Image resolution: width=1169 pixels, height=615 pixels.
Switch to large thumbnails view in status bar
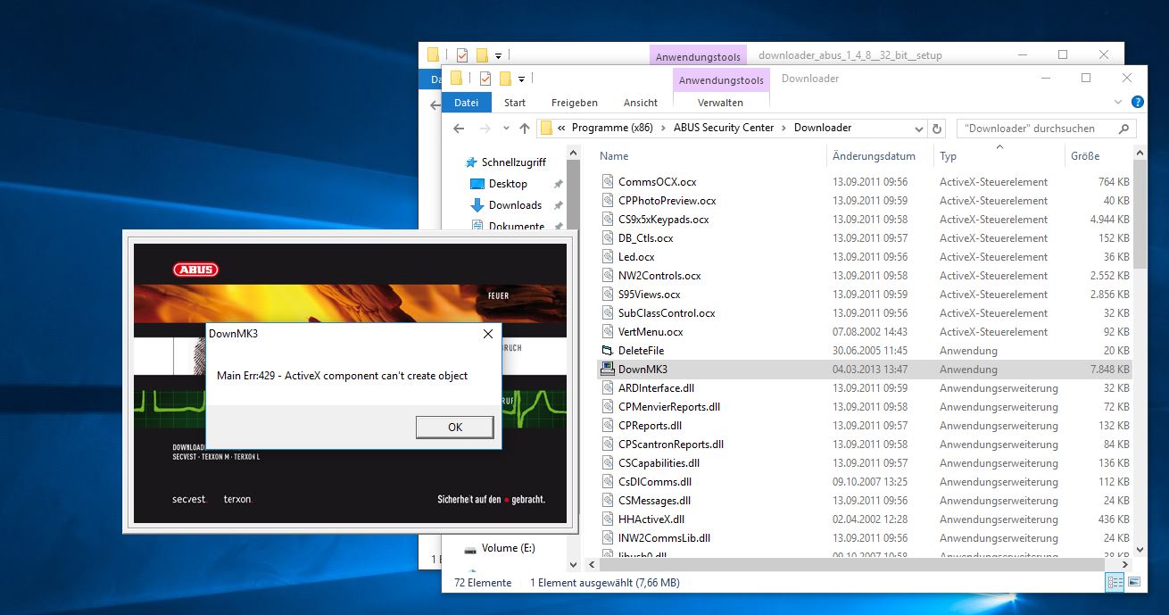[x=1135, y=582]
